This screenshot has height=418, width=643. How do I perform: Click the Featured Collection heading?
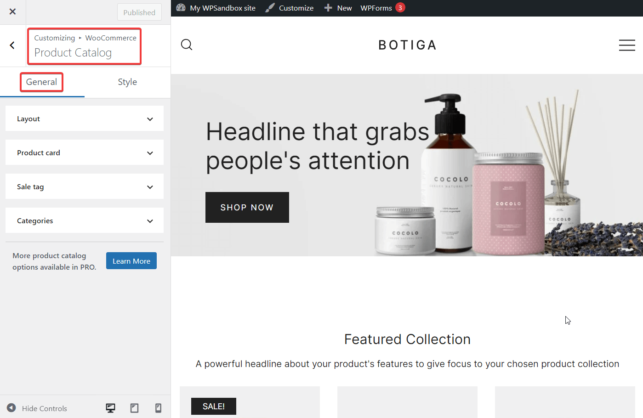[407, 339]
